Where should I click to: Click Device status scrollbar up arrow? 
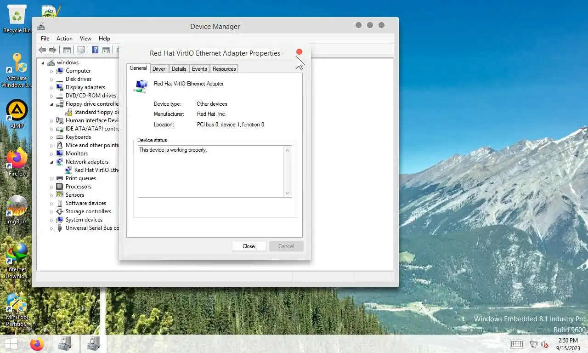[288, 150]
